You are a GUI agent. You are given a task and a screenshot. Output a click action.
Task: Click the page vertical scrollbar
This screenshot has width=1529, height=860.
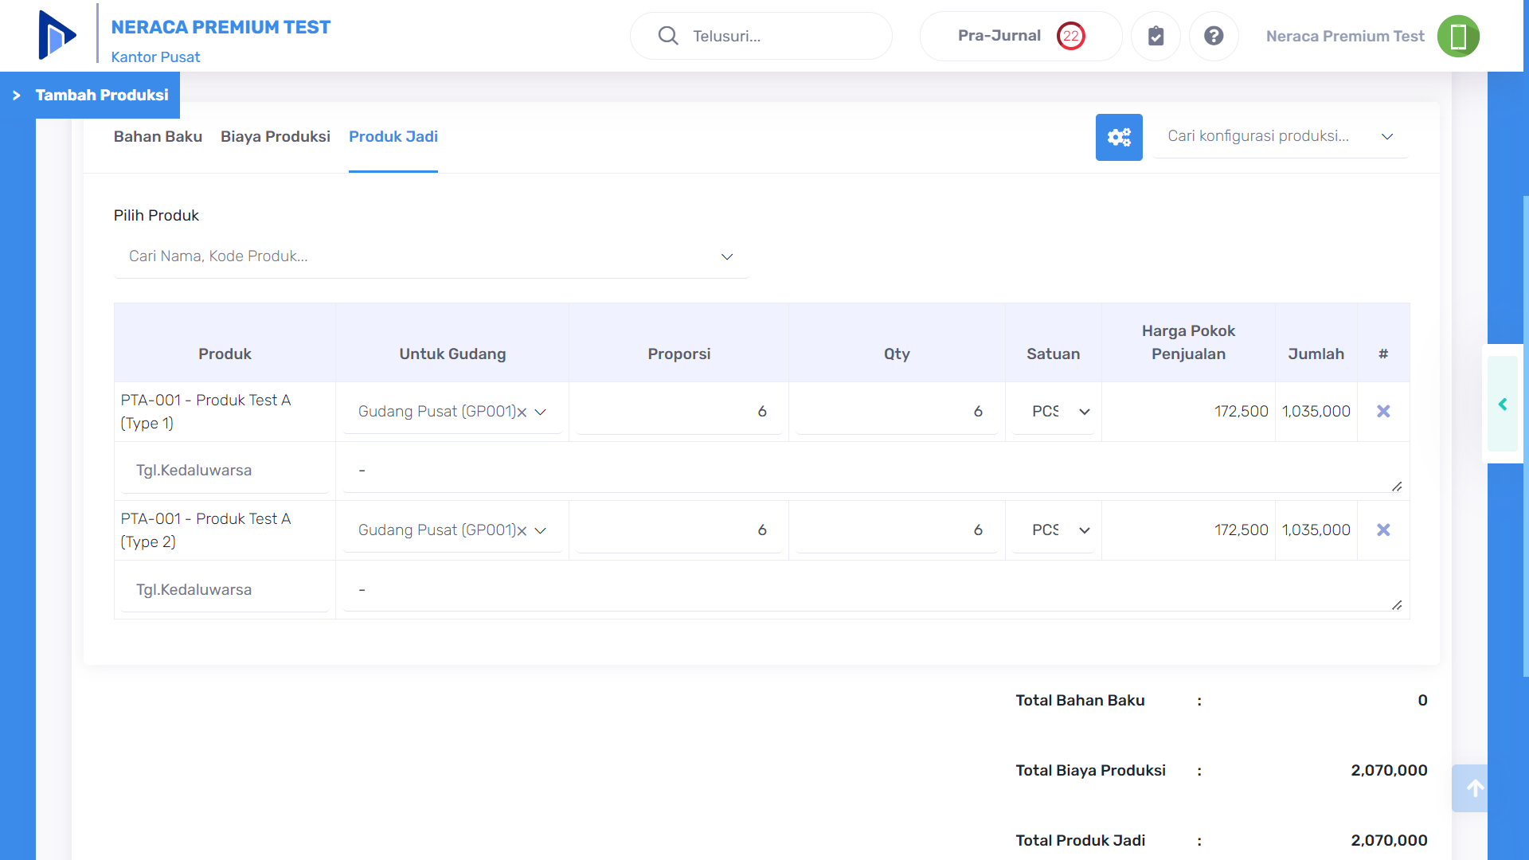click(x=1525, y=436)
